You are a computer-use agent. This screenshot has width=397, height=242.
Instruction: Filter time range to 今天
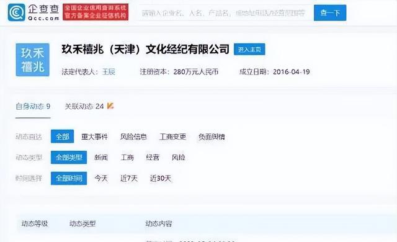101,179
